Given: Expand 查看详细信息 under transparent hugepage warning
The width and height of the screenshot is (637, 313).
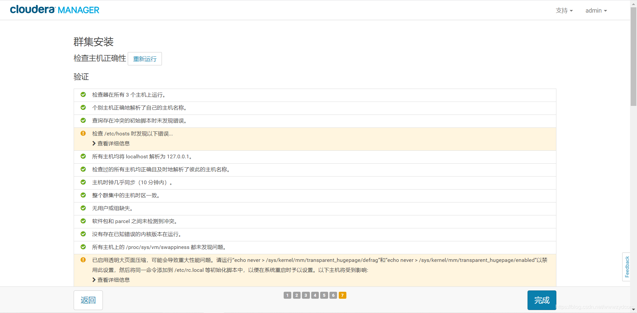Looking at the screenshot, I should point(111,280).
